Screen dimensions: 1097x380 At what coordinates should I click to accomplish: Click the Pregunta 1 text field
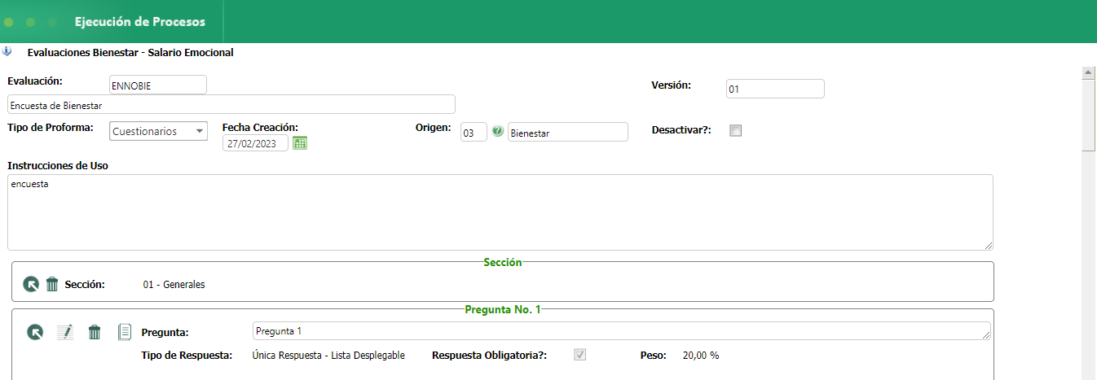(621, 331)
